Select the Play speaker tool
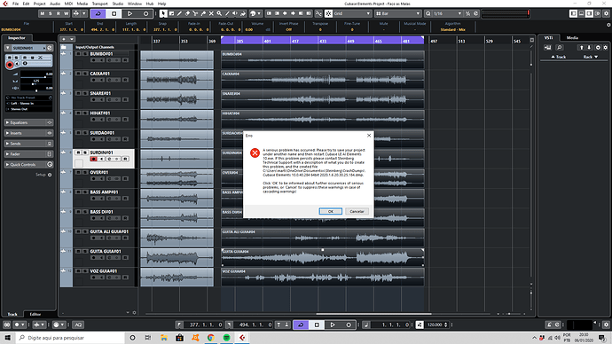Screen dimensions: 612x344 coord(235,13)
